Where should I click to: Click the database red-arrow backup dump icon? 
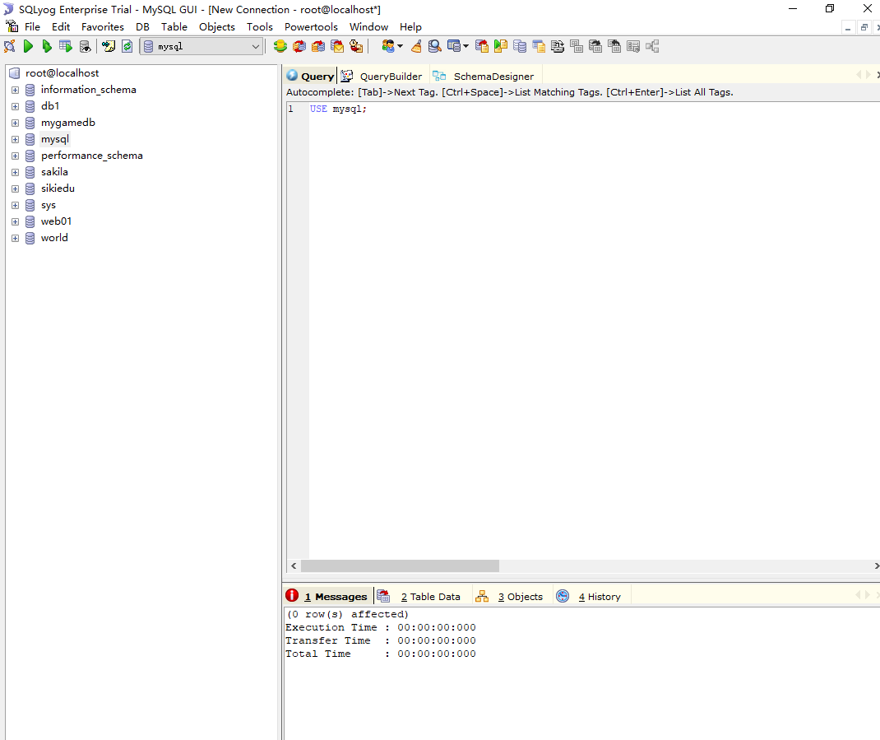point(481,47)
